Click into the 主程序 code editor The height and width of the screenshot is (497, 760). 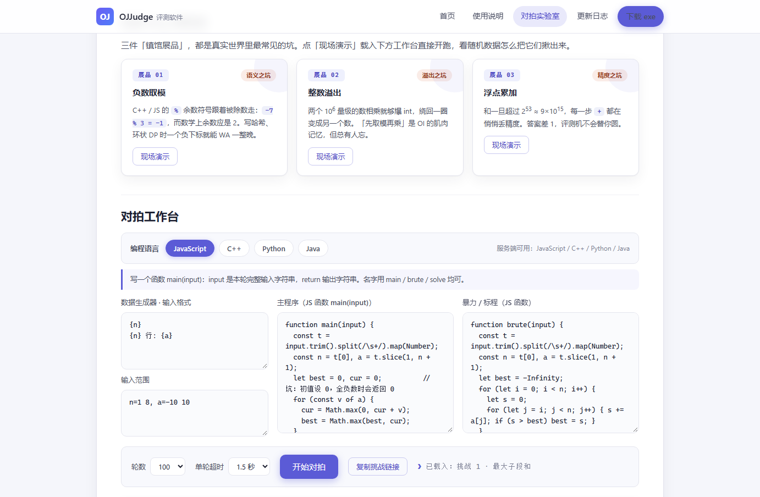365,373
